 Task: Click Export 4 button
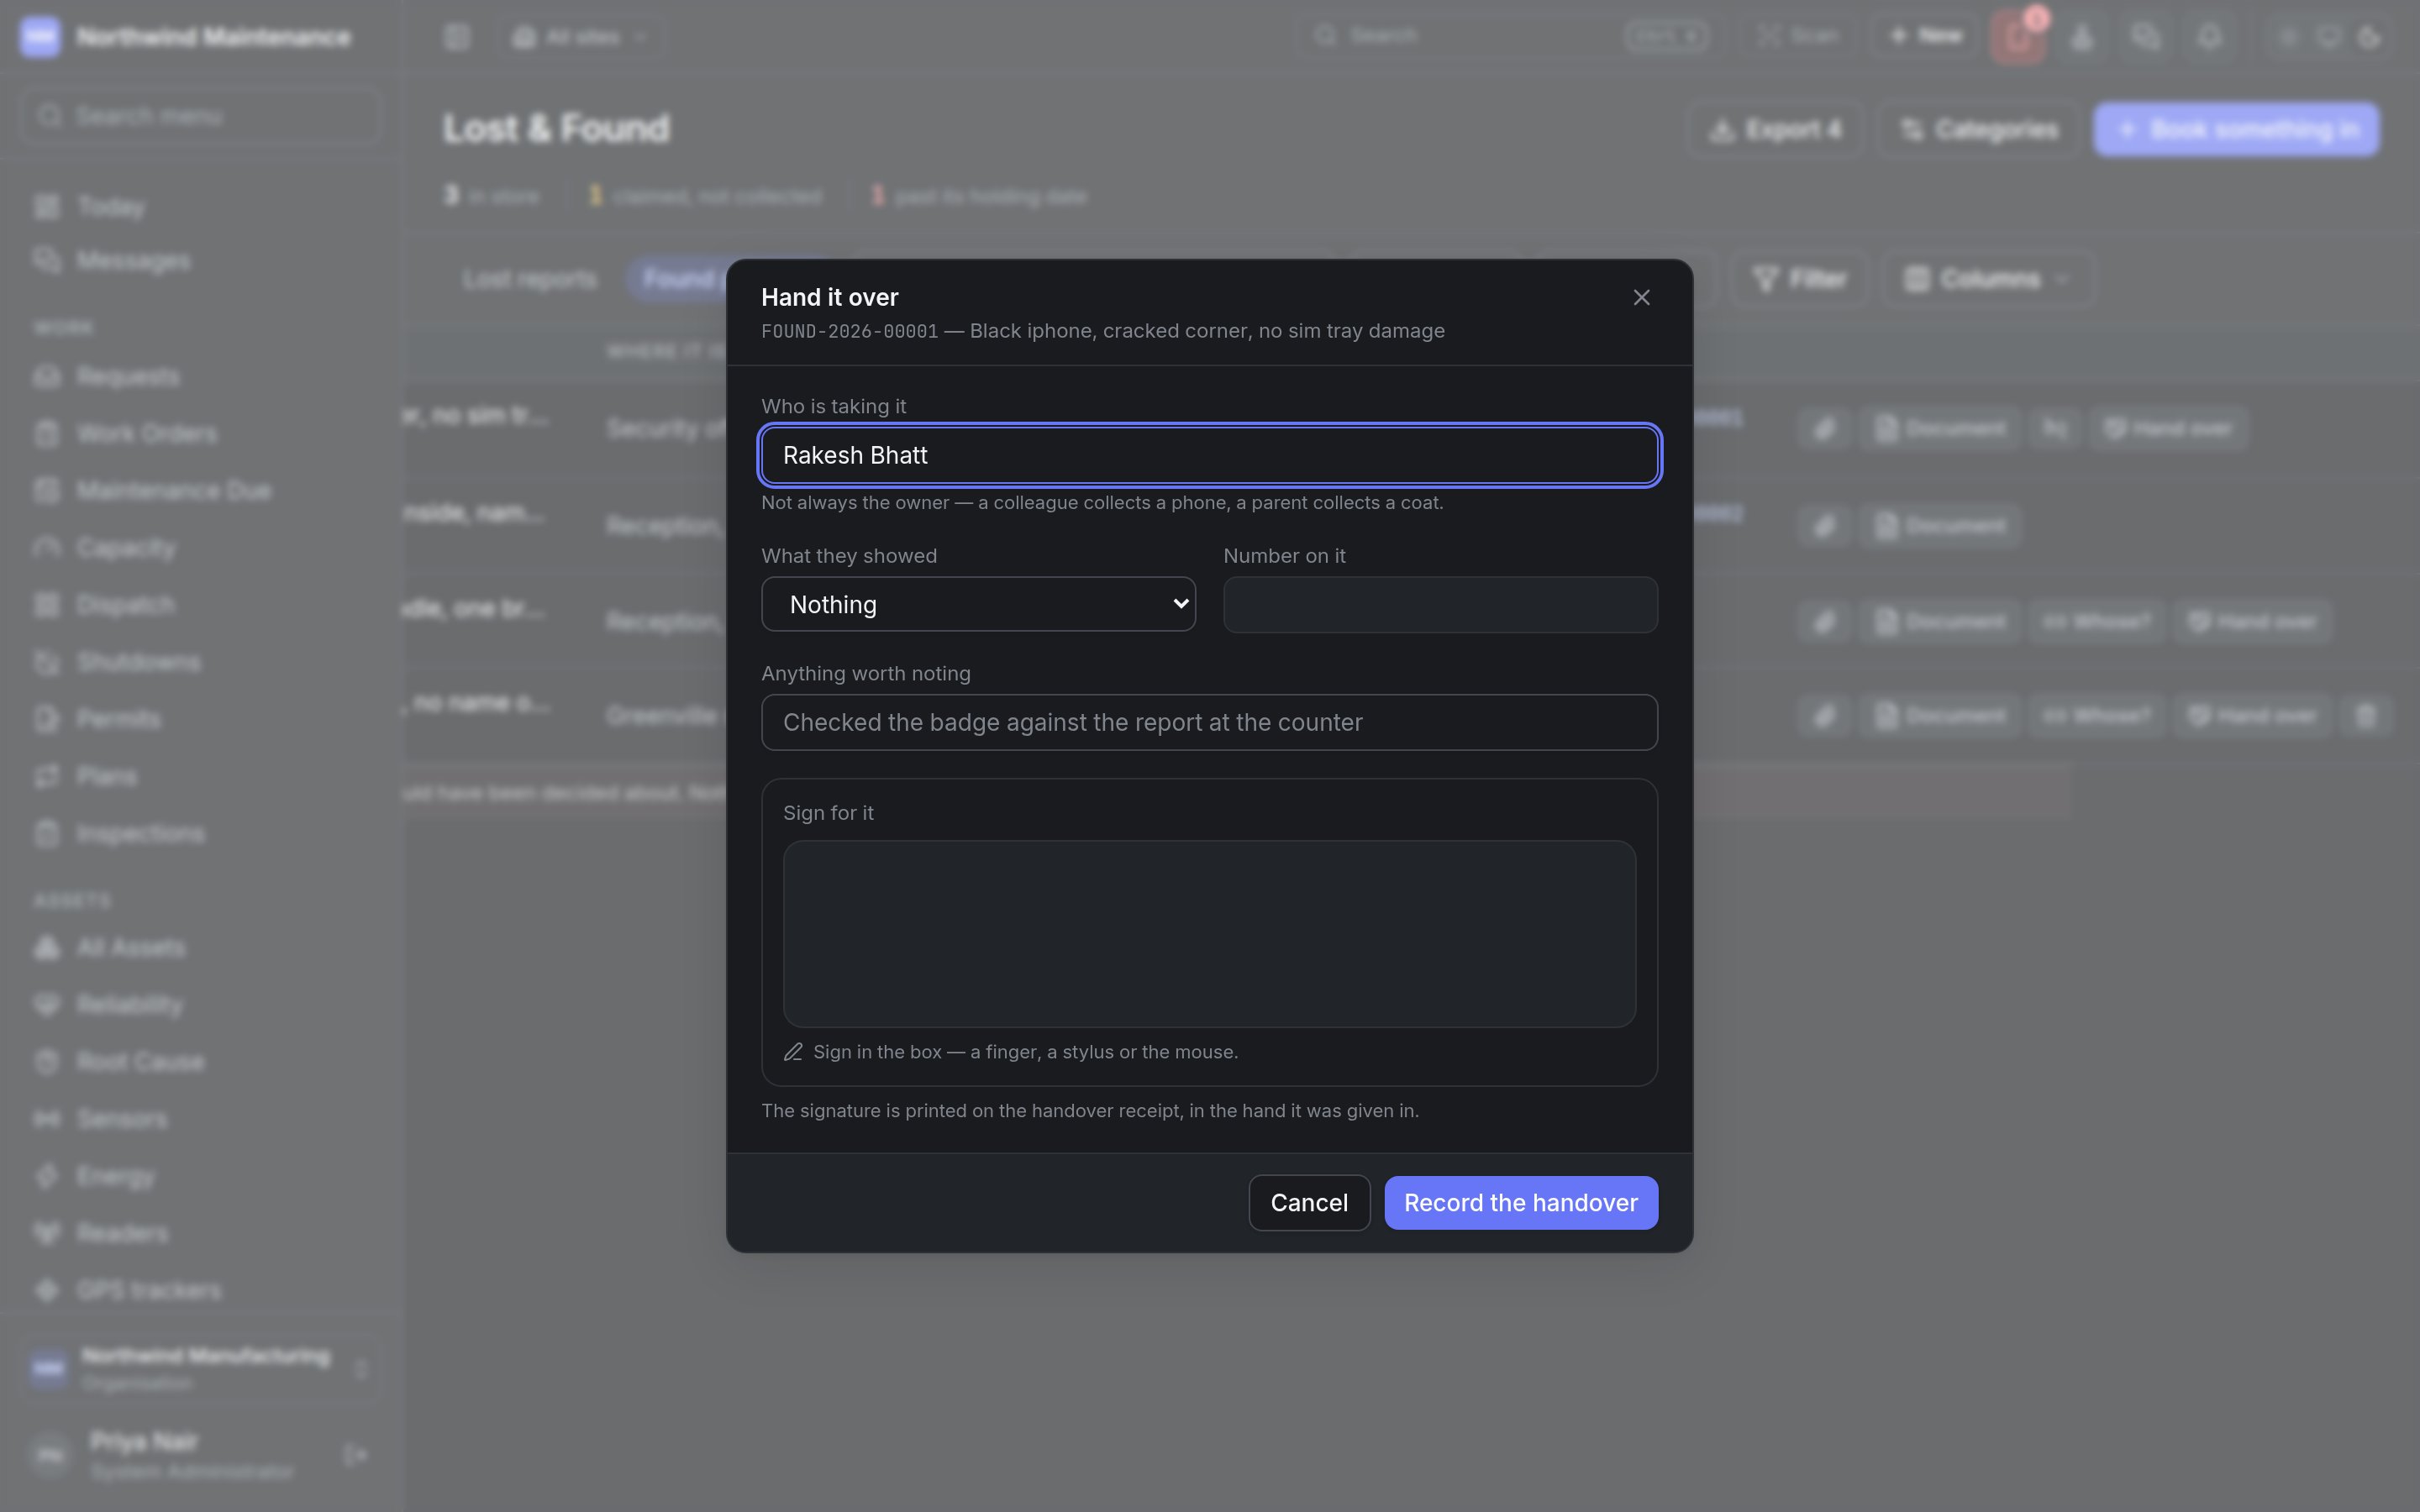click(1775, 129)
